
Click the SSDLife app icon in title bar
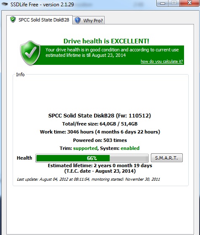[x=5, y=4]
